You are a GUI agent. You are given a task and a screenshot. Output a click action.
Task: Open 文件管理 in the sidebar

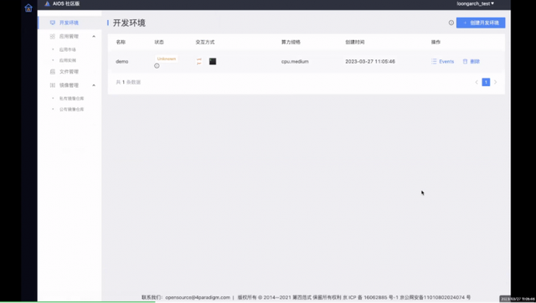tap(69, 72)
